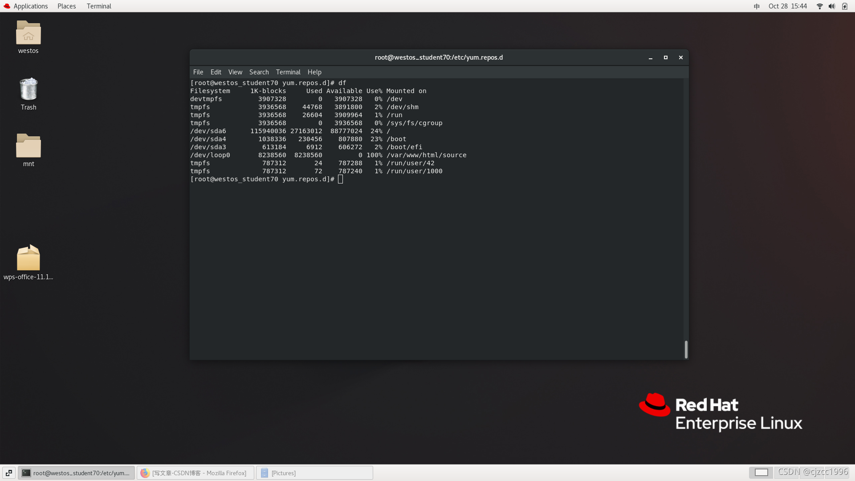Open the Oct 28 15:44 clock calendar
This screenshot has width=855, height=481.
click(788, 6)
